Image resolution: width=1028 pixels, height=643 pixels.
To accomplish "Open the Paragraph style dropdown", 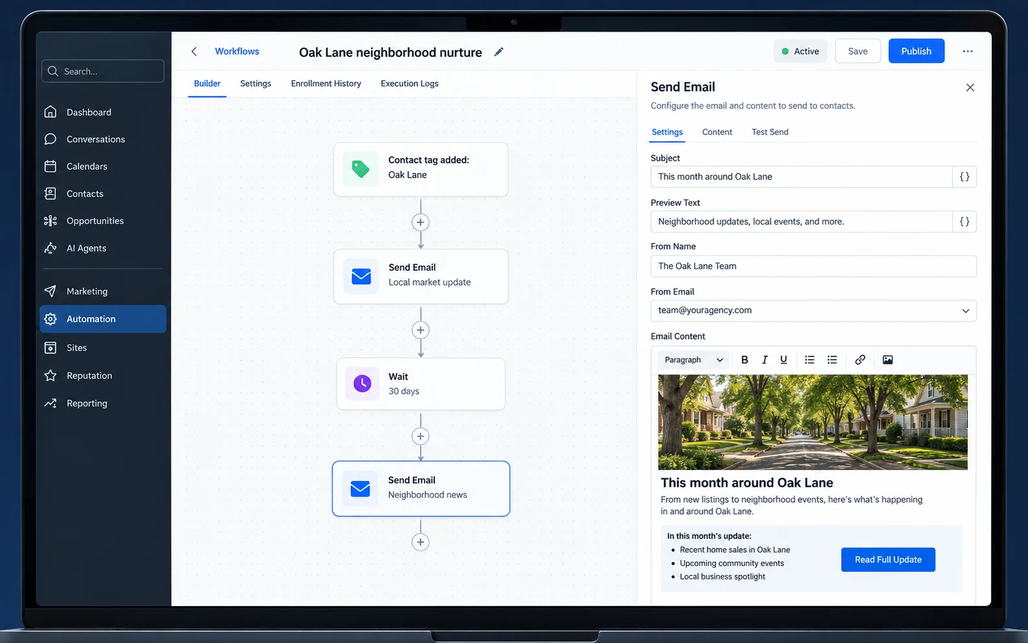I will click(x=694, y=360).
